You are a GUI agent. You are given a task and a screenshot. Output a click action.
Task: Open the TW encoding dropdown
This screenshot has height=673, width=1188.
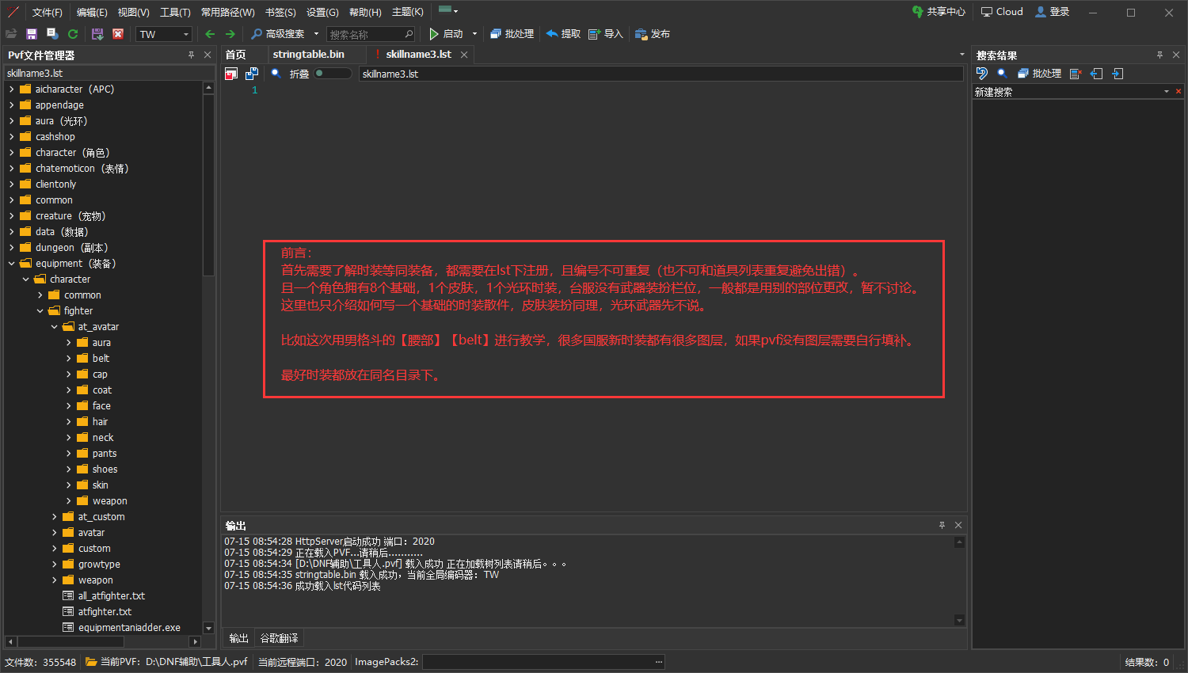186,34
